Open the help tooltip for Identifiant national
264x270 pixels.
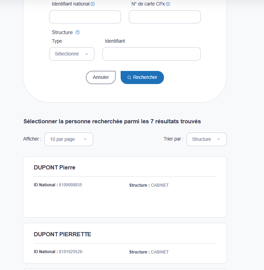(x=93, y=4)
